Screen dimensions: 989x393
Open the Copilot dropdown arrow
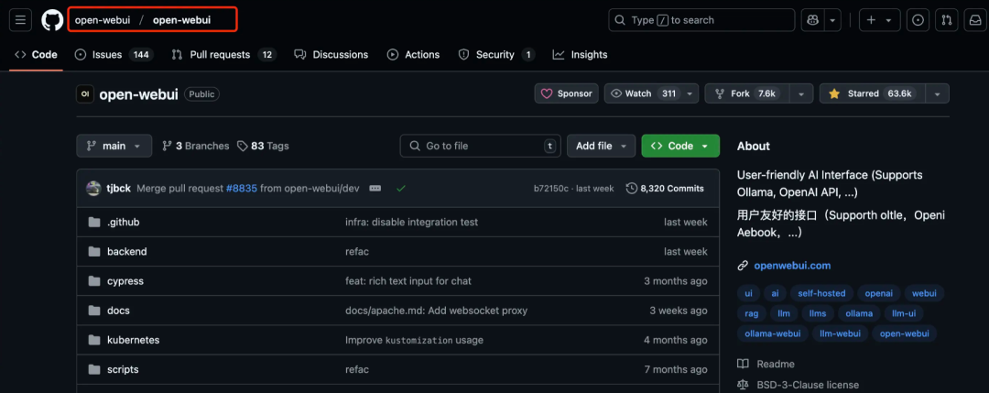point(833,20)
